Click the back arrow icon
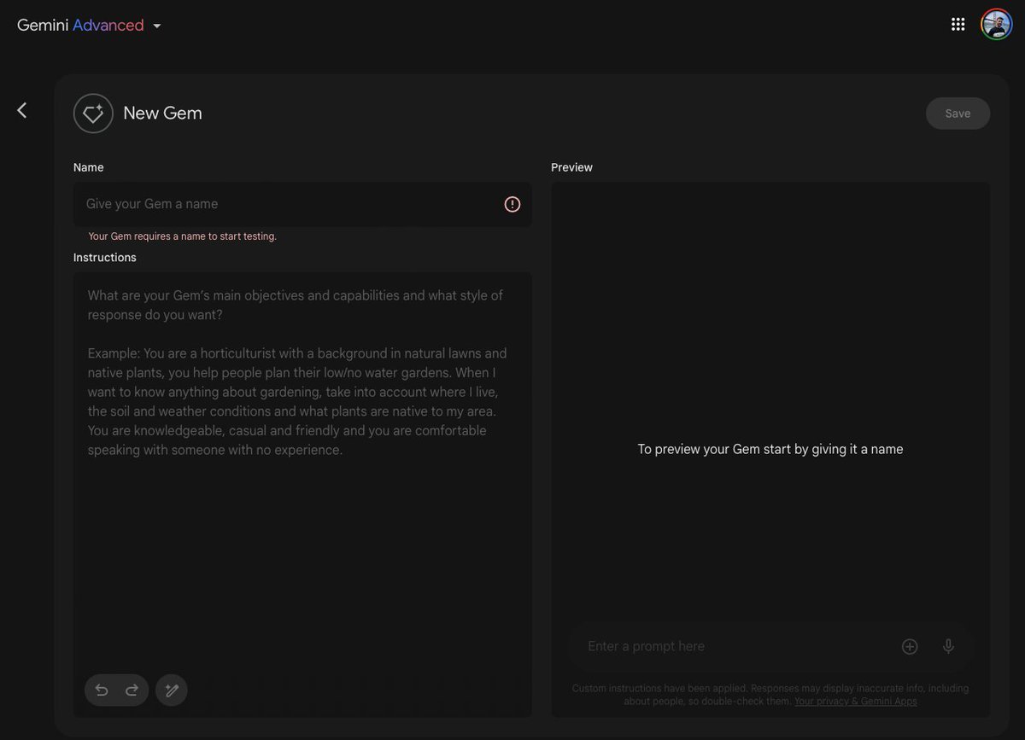This screenshot has width=1025, height=740. (22, 110)
